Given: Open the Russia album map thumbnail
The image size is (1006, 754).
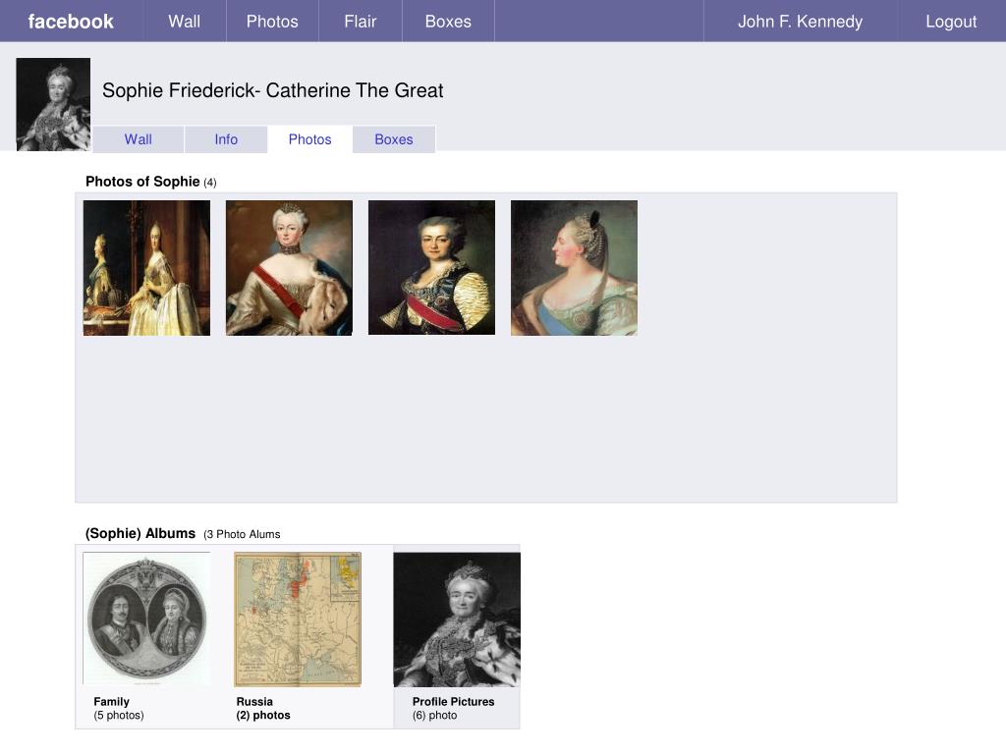Looking at the screenshot, I should point(298,619).
